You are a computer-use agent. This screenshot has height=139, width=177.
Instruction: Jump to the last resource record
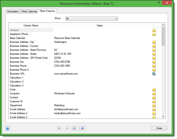pyautogui.click(x=82, y=128)
